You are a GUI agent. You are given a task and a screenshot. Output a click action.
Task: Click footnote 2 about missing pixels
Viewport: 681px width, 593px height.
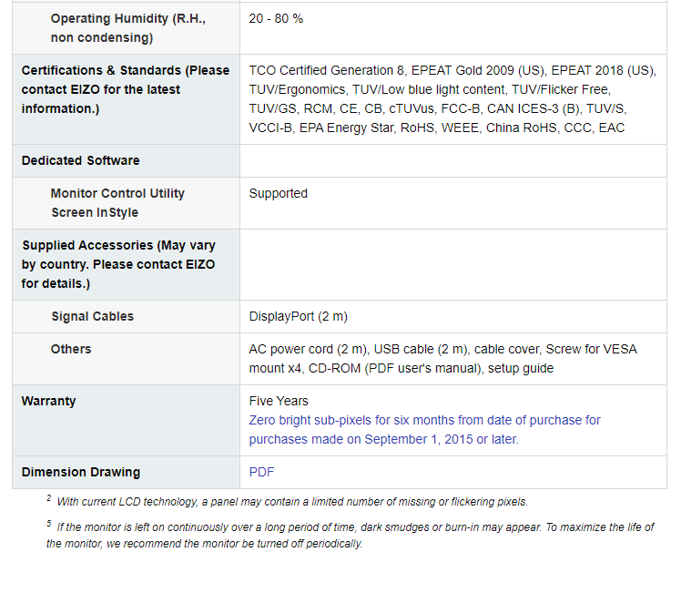click(x=288, y=501)
